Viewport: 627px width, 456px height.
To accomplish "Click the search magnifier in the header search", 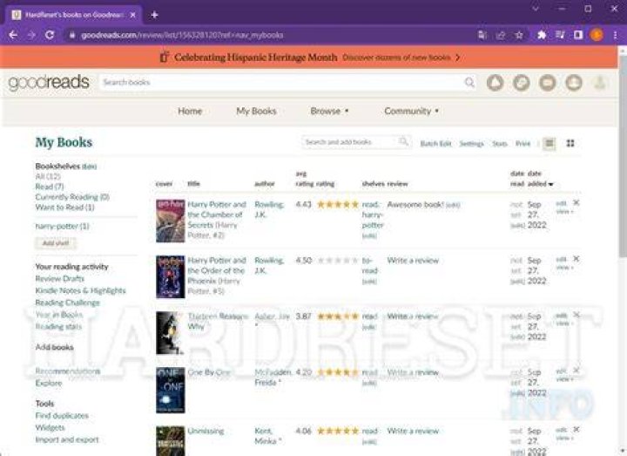I will 469,83.
